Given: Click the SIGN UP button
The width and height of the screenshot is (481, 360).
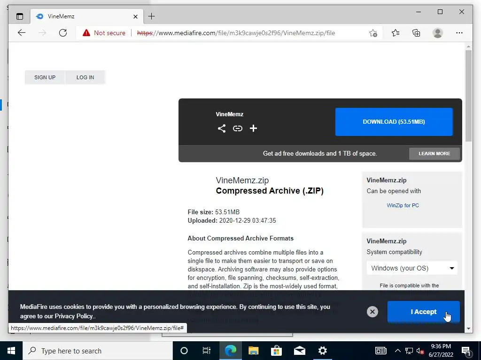Looking at the screenshot, I should tap(45, 77).
